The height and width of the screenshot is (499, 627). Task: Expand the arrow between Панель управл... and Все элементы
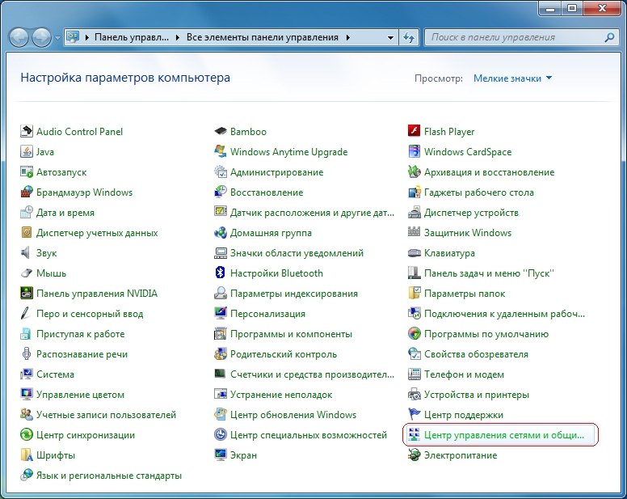pyautogui.click(x=178, y=38)
